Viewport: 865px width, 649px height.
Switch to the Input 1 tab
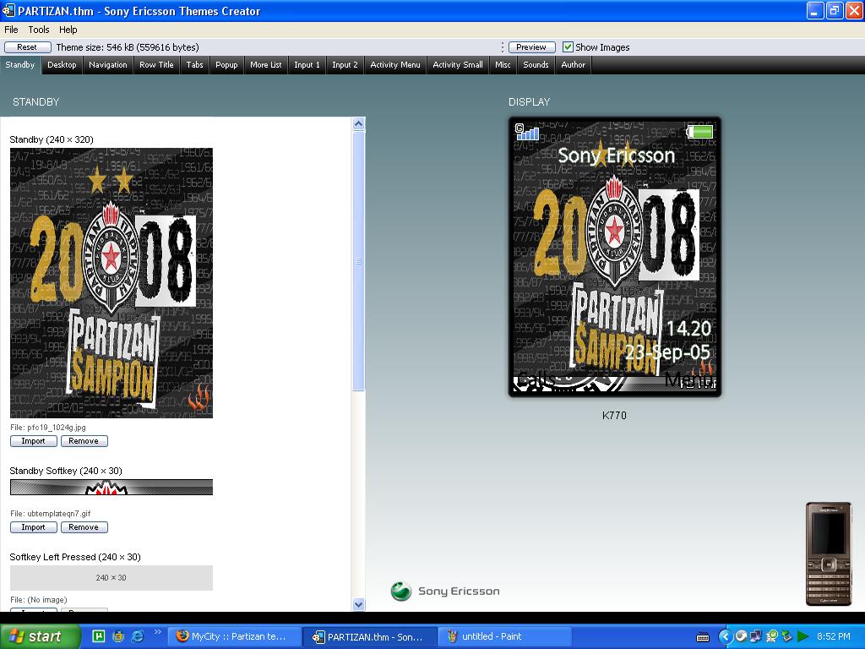click(307, 65)
